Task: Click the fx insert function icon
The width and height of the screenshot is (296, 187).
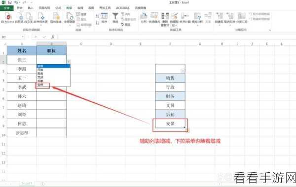Action: [53, 37]
